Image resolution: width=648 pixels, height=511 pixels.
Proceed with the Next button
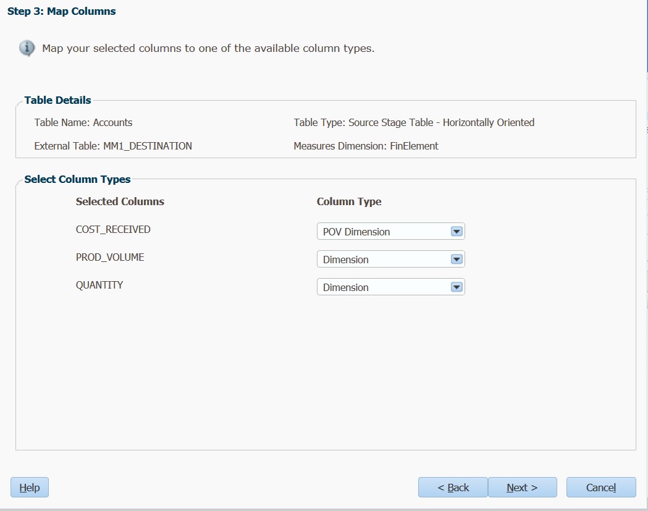click(523, 488)
